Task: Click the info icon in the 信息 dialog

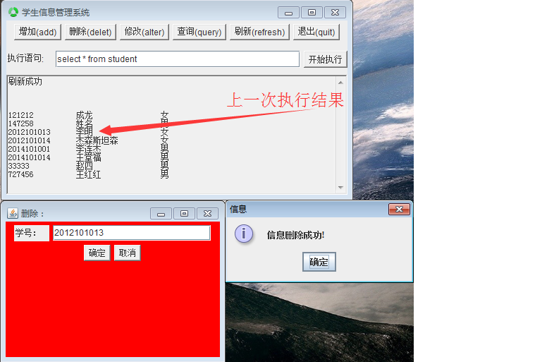Action: click(x=244, y=234)
